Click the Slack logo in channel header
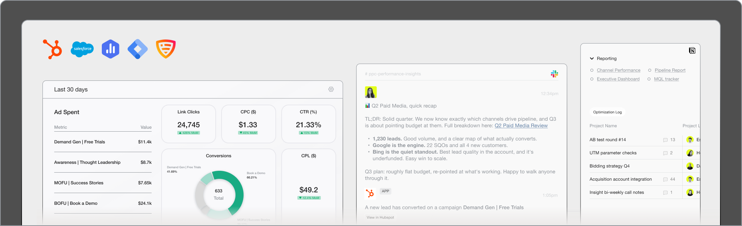Image resolution: width=742 pixels, height=226 pixels. pyautogui.click(x=554, y=74)
